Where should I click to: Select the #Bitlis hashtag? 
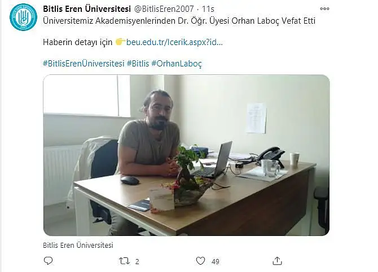138,64
